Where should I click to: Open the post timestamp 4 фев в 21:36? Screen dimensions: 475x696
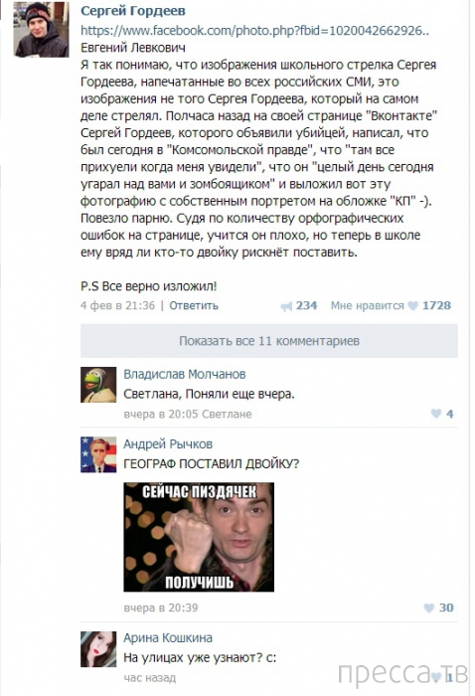click(117, 306)
